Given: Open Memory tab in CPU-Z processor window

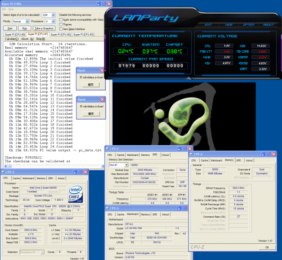Looking at the screenshot, I should click(41, 178).
